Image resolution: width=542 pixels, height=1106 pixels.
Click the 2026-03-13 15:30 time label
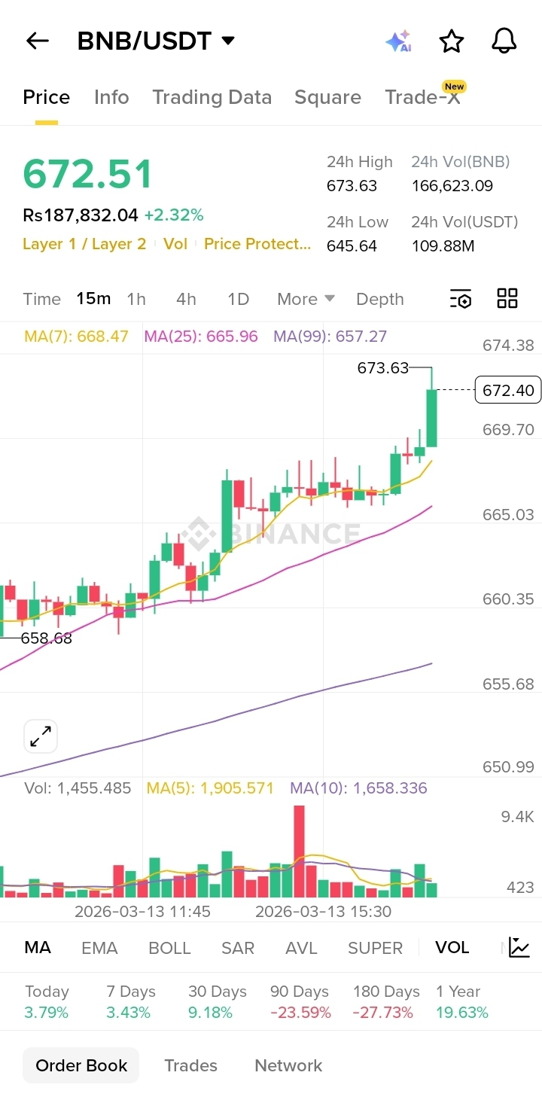pyautogui.click(x=323, y=911)
